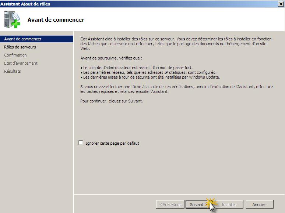This screenshot has height=213, width=285.
Task: Click the Windows Update security bullet line
Action: pyautogui.click(x=151, y=77)
